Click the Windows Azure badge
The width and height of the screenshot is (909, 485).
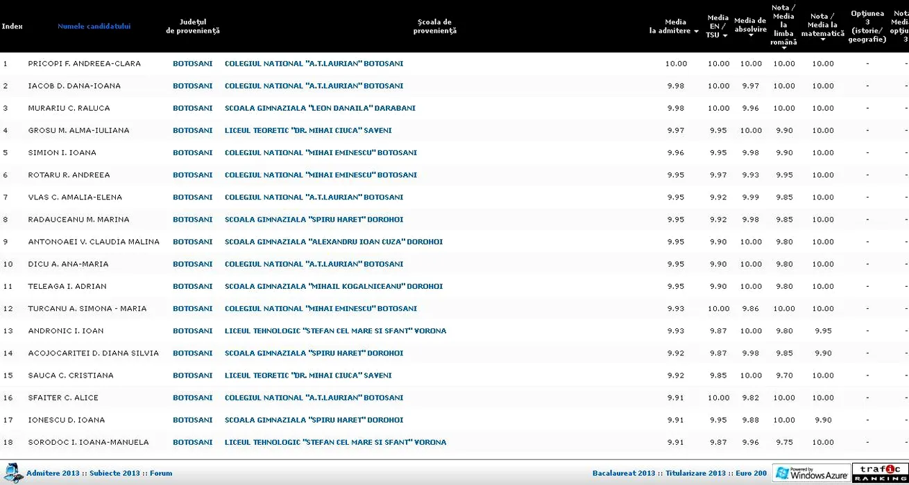(x=811, y=473)
